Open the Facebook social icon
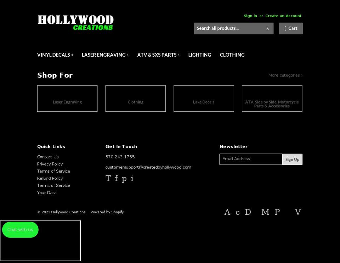The width and height of the screenshot is (340, 263). [x=117, y=178]
